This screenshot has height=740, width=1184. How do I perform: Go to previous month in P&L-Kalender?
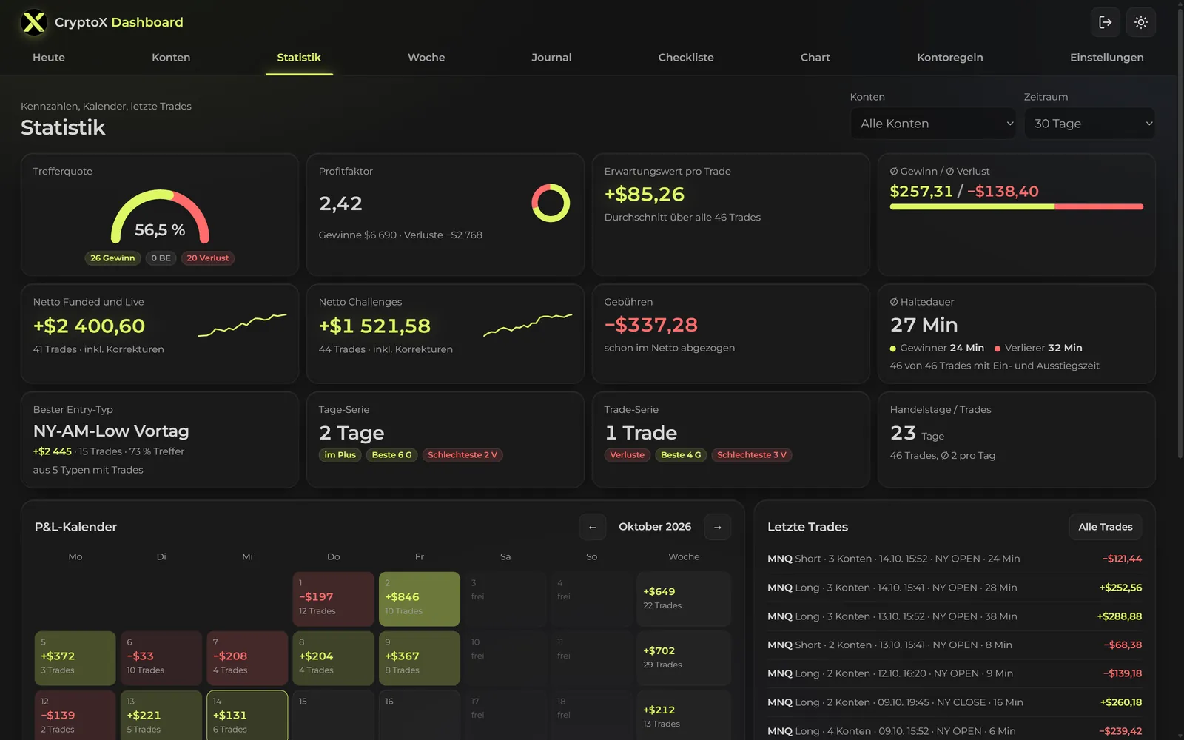point(592,527)
